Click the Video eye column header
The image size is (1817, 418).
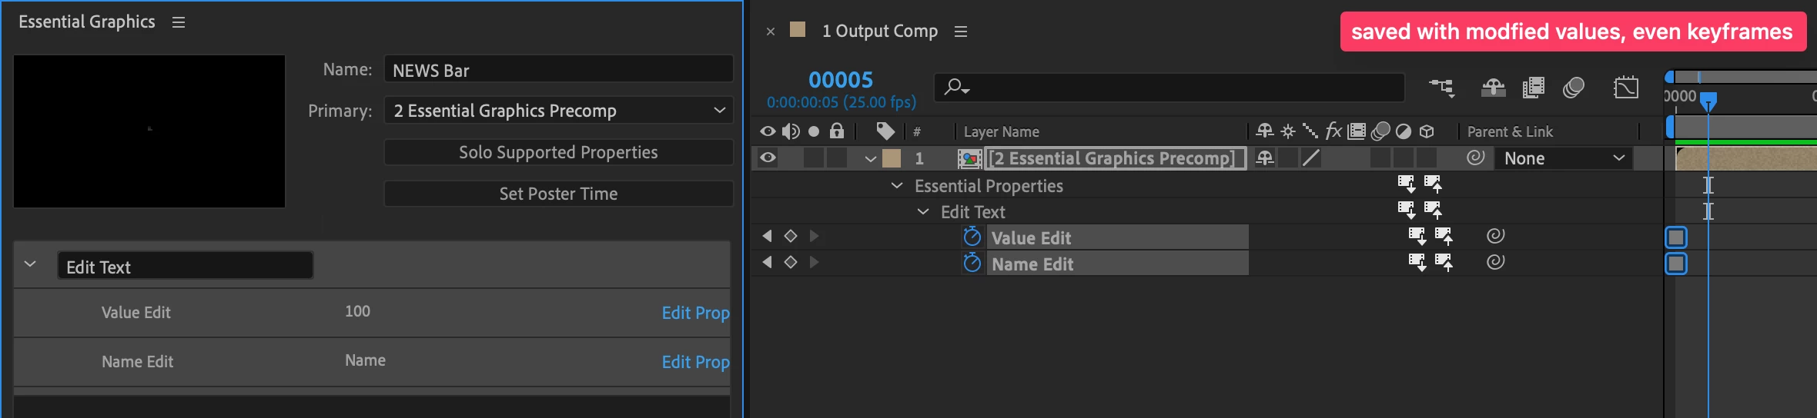768,131
